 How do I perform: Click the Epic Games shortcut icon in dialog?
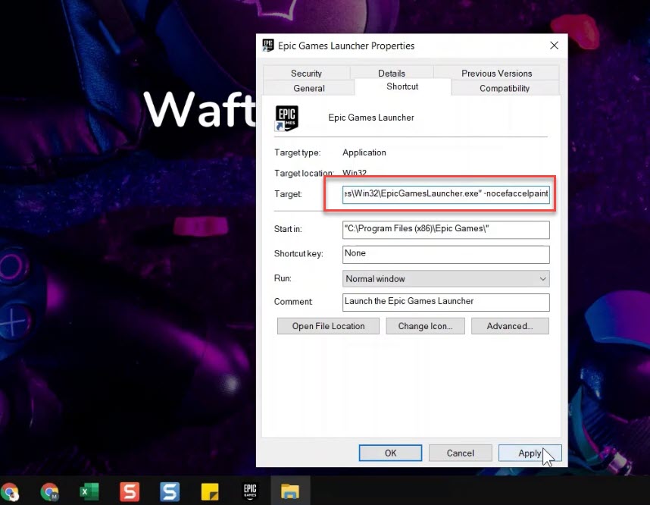coord(286,118)
